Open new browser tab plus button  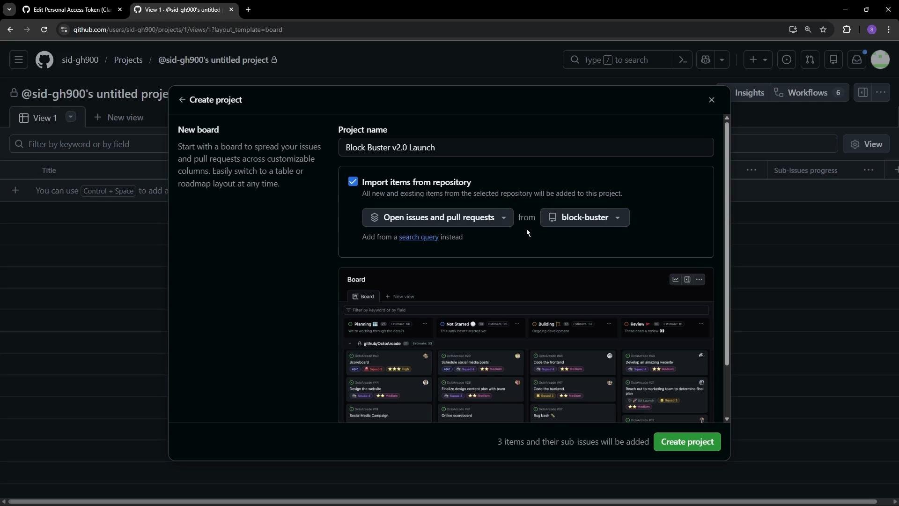248,9
